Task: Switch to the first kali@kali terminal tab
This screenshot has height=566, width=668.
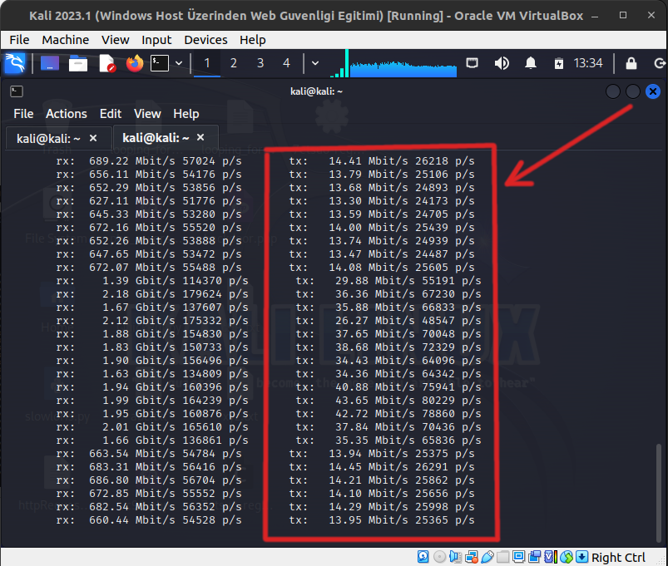Action: point(48,139)
